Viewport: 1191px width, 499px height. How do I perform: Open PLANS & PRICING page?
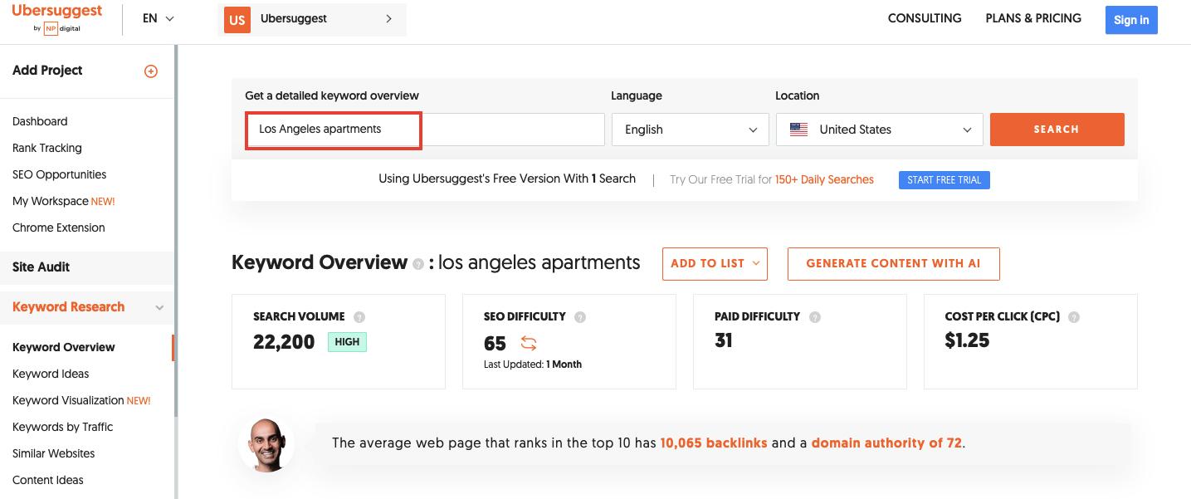tap(1033, 18)
